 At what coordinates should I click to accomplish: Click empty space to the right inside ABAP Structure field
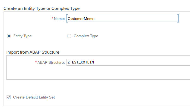[142, 62]
